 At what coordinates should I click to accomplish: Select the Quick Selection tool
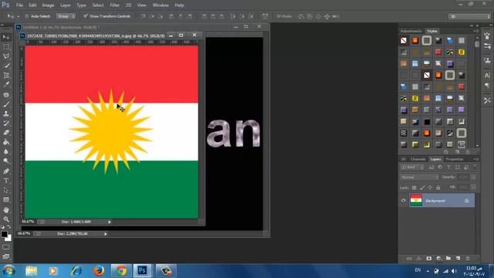point(6,66)
